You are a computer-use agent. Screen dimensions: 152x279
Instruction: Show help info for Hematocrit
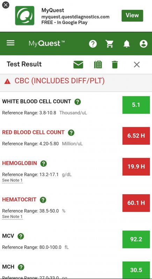tap(43, 200)
